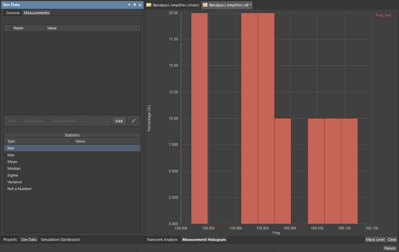Image resolution: width=399 pixels, height=252 pixels.
Task: Click the pencil edit measurement icon
Action: coord(134,121)
